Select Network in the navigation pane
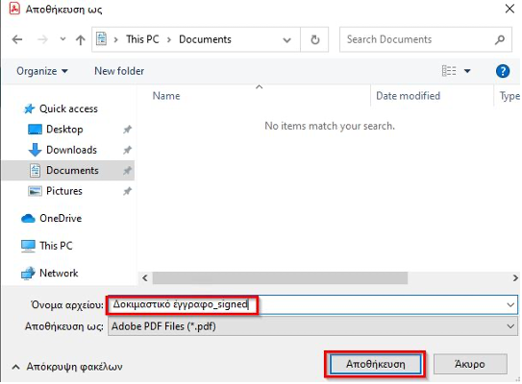 [50, 274]
